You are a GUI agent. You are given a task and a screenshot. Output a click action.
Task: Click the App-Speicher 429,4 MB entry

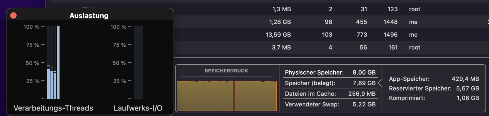[434, 79]
